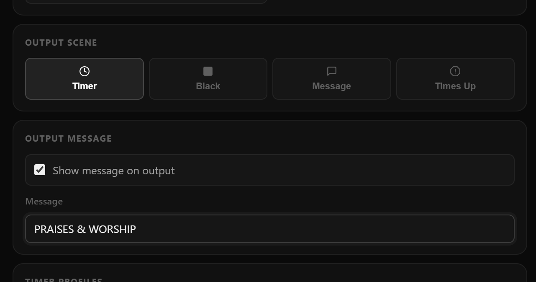Switch output to the Black scene
Screen dimensions: 536x282
click(208, 78)
